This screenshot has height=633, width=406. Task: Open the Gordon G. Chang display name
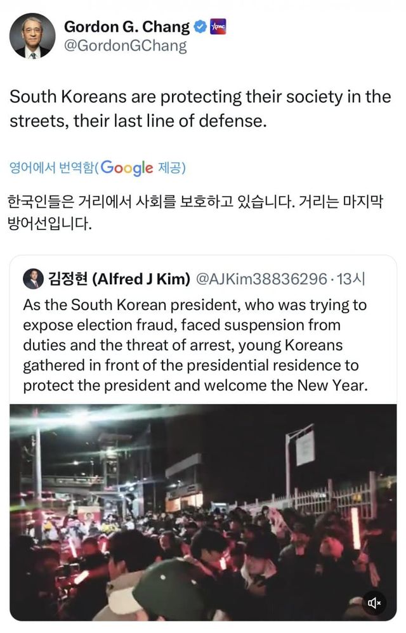[x=127, y=27]
